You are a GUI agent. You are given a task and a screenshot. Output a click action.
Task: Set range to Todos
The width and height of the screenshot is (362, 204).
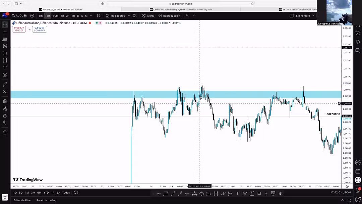coord(66,193)
